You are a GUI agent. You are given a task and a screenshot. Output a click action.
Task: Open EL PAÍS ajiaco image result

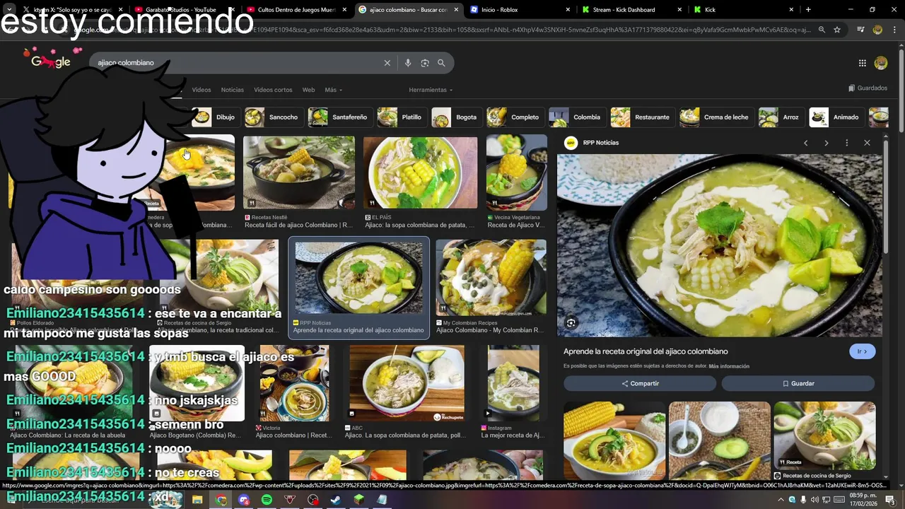tap(420, 172)
